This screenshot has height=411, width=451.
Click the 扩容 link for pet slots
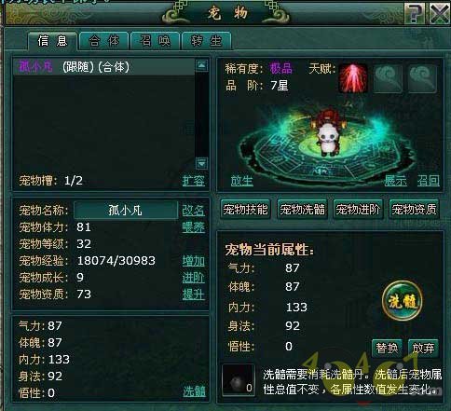(193, 181)
